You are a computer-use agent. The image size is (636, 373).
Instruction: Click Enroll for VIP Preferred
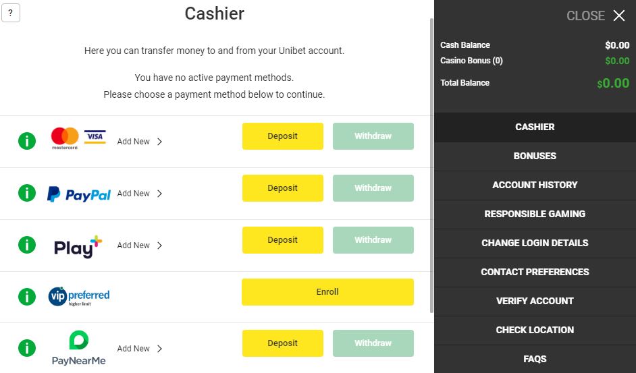click(327, 292)
